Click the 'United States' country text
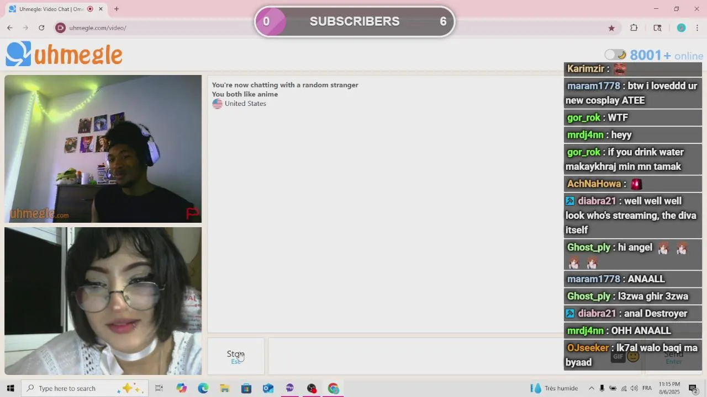The image size is (707, 397). click(245, 104)
